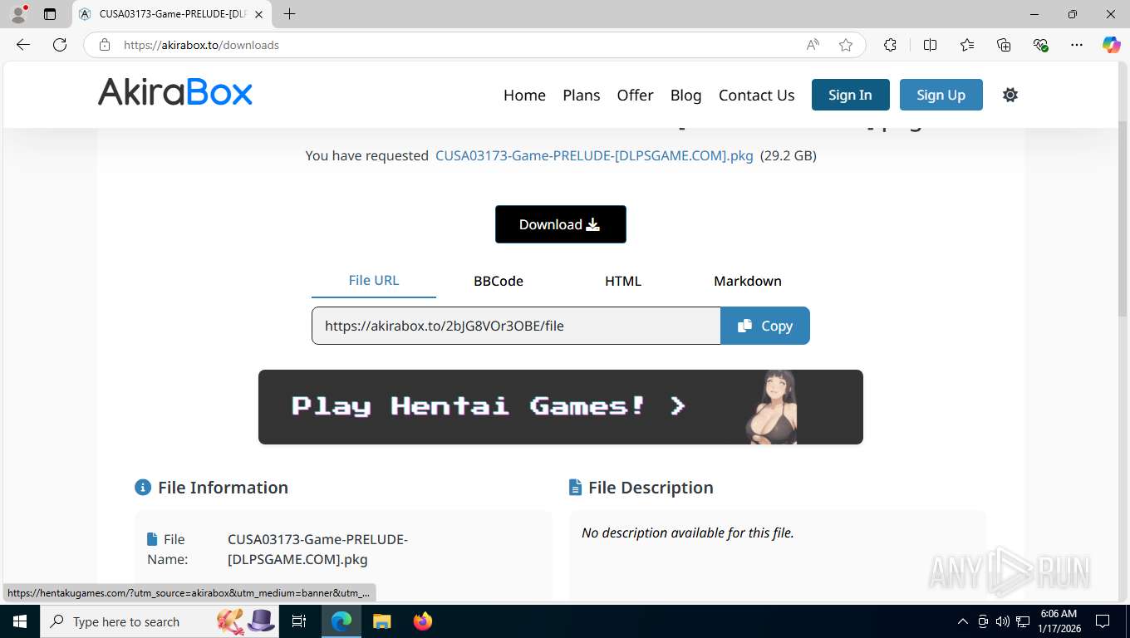
Task: Click the CUSA03173-Game-PRELUDE file name value
Action: [x=317, y=549]
